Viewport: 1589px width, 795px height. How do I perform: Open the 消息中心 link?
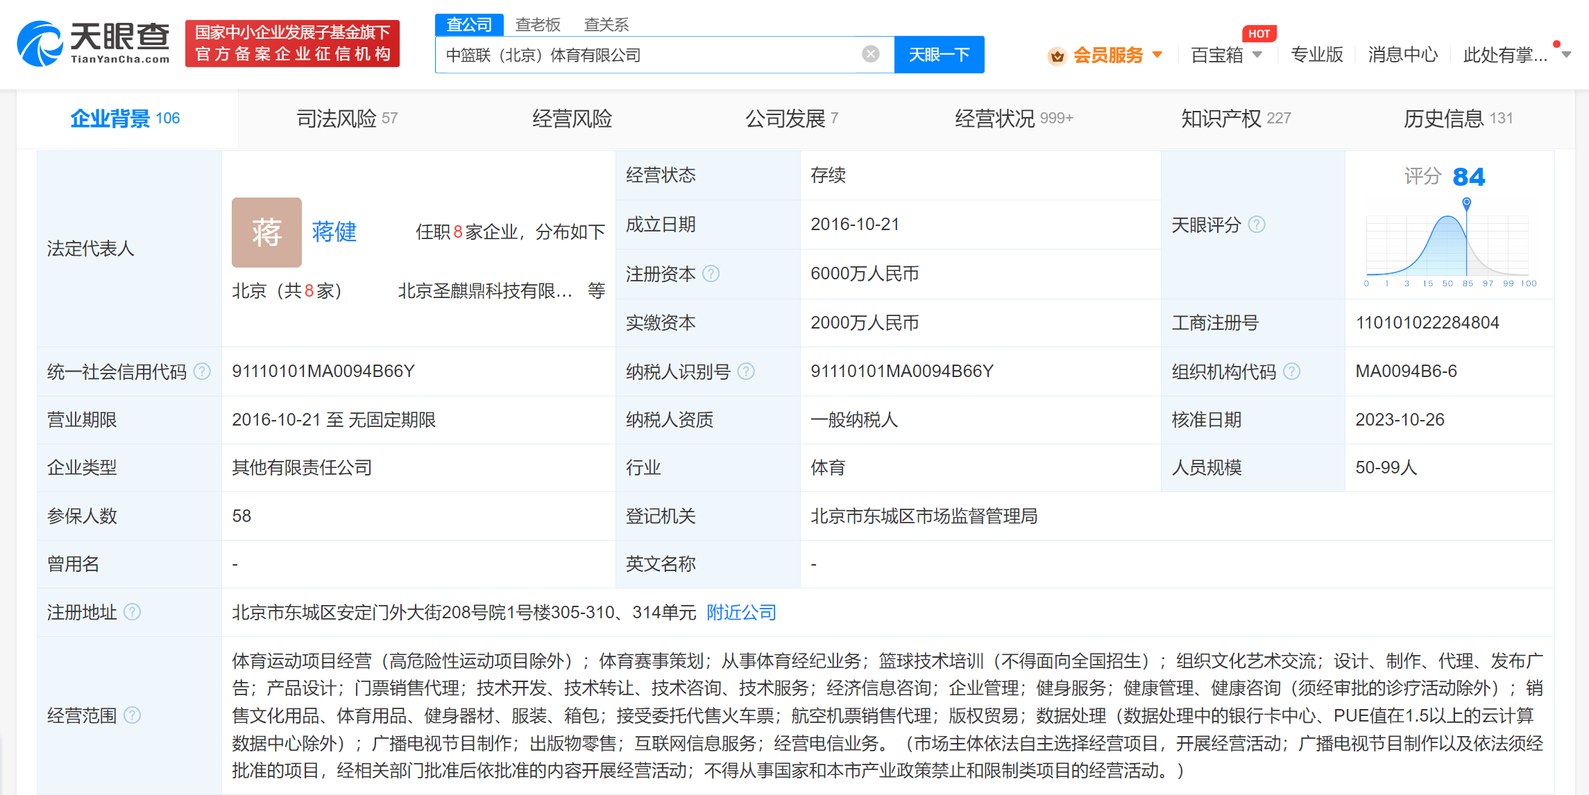point(1403,55)
